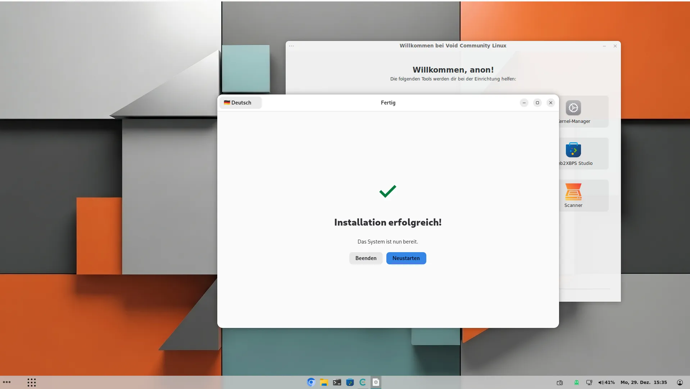The height and width of the screenshot is (389, 690).
Task: Click the three-dots panel menu at bottom left
Action: (7, 382)
